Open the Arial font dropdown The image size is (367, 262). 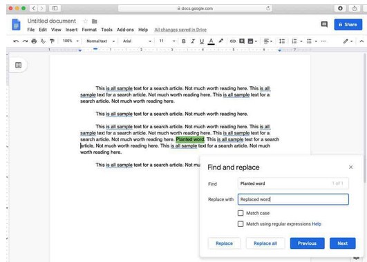click(137, 41)
